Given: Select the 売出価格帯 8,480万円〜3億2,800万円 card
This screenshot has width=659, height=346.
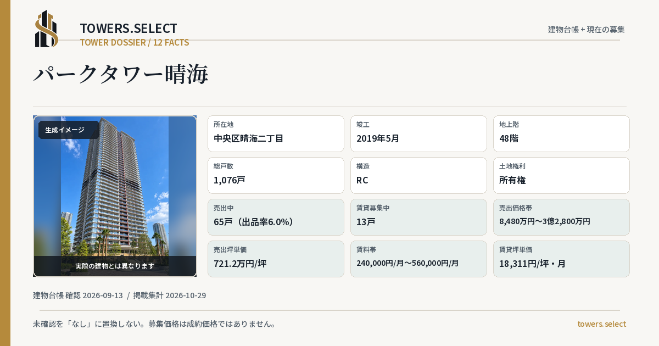Looking at the screenshot, I should point(561,217).
